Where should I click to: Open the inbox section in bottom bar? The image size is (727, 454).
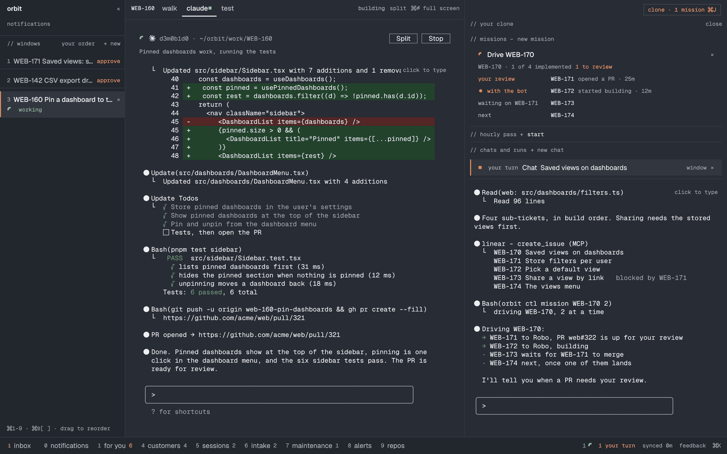(x=19, y=446)
